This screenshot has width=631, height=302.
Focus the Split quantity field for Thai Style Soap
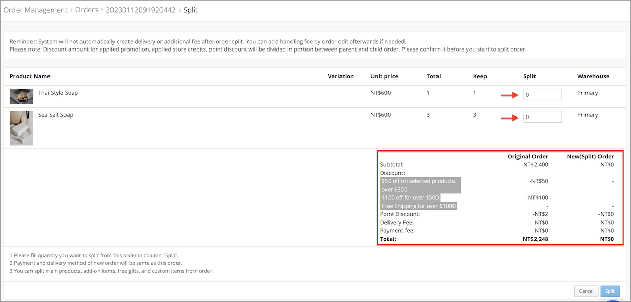click(x=543, y=95)
